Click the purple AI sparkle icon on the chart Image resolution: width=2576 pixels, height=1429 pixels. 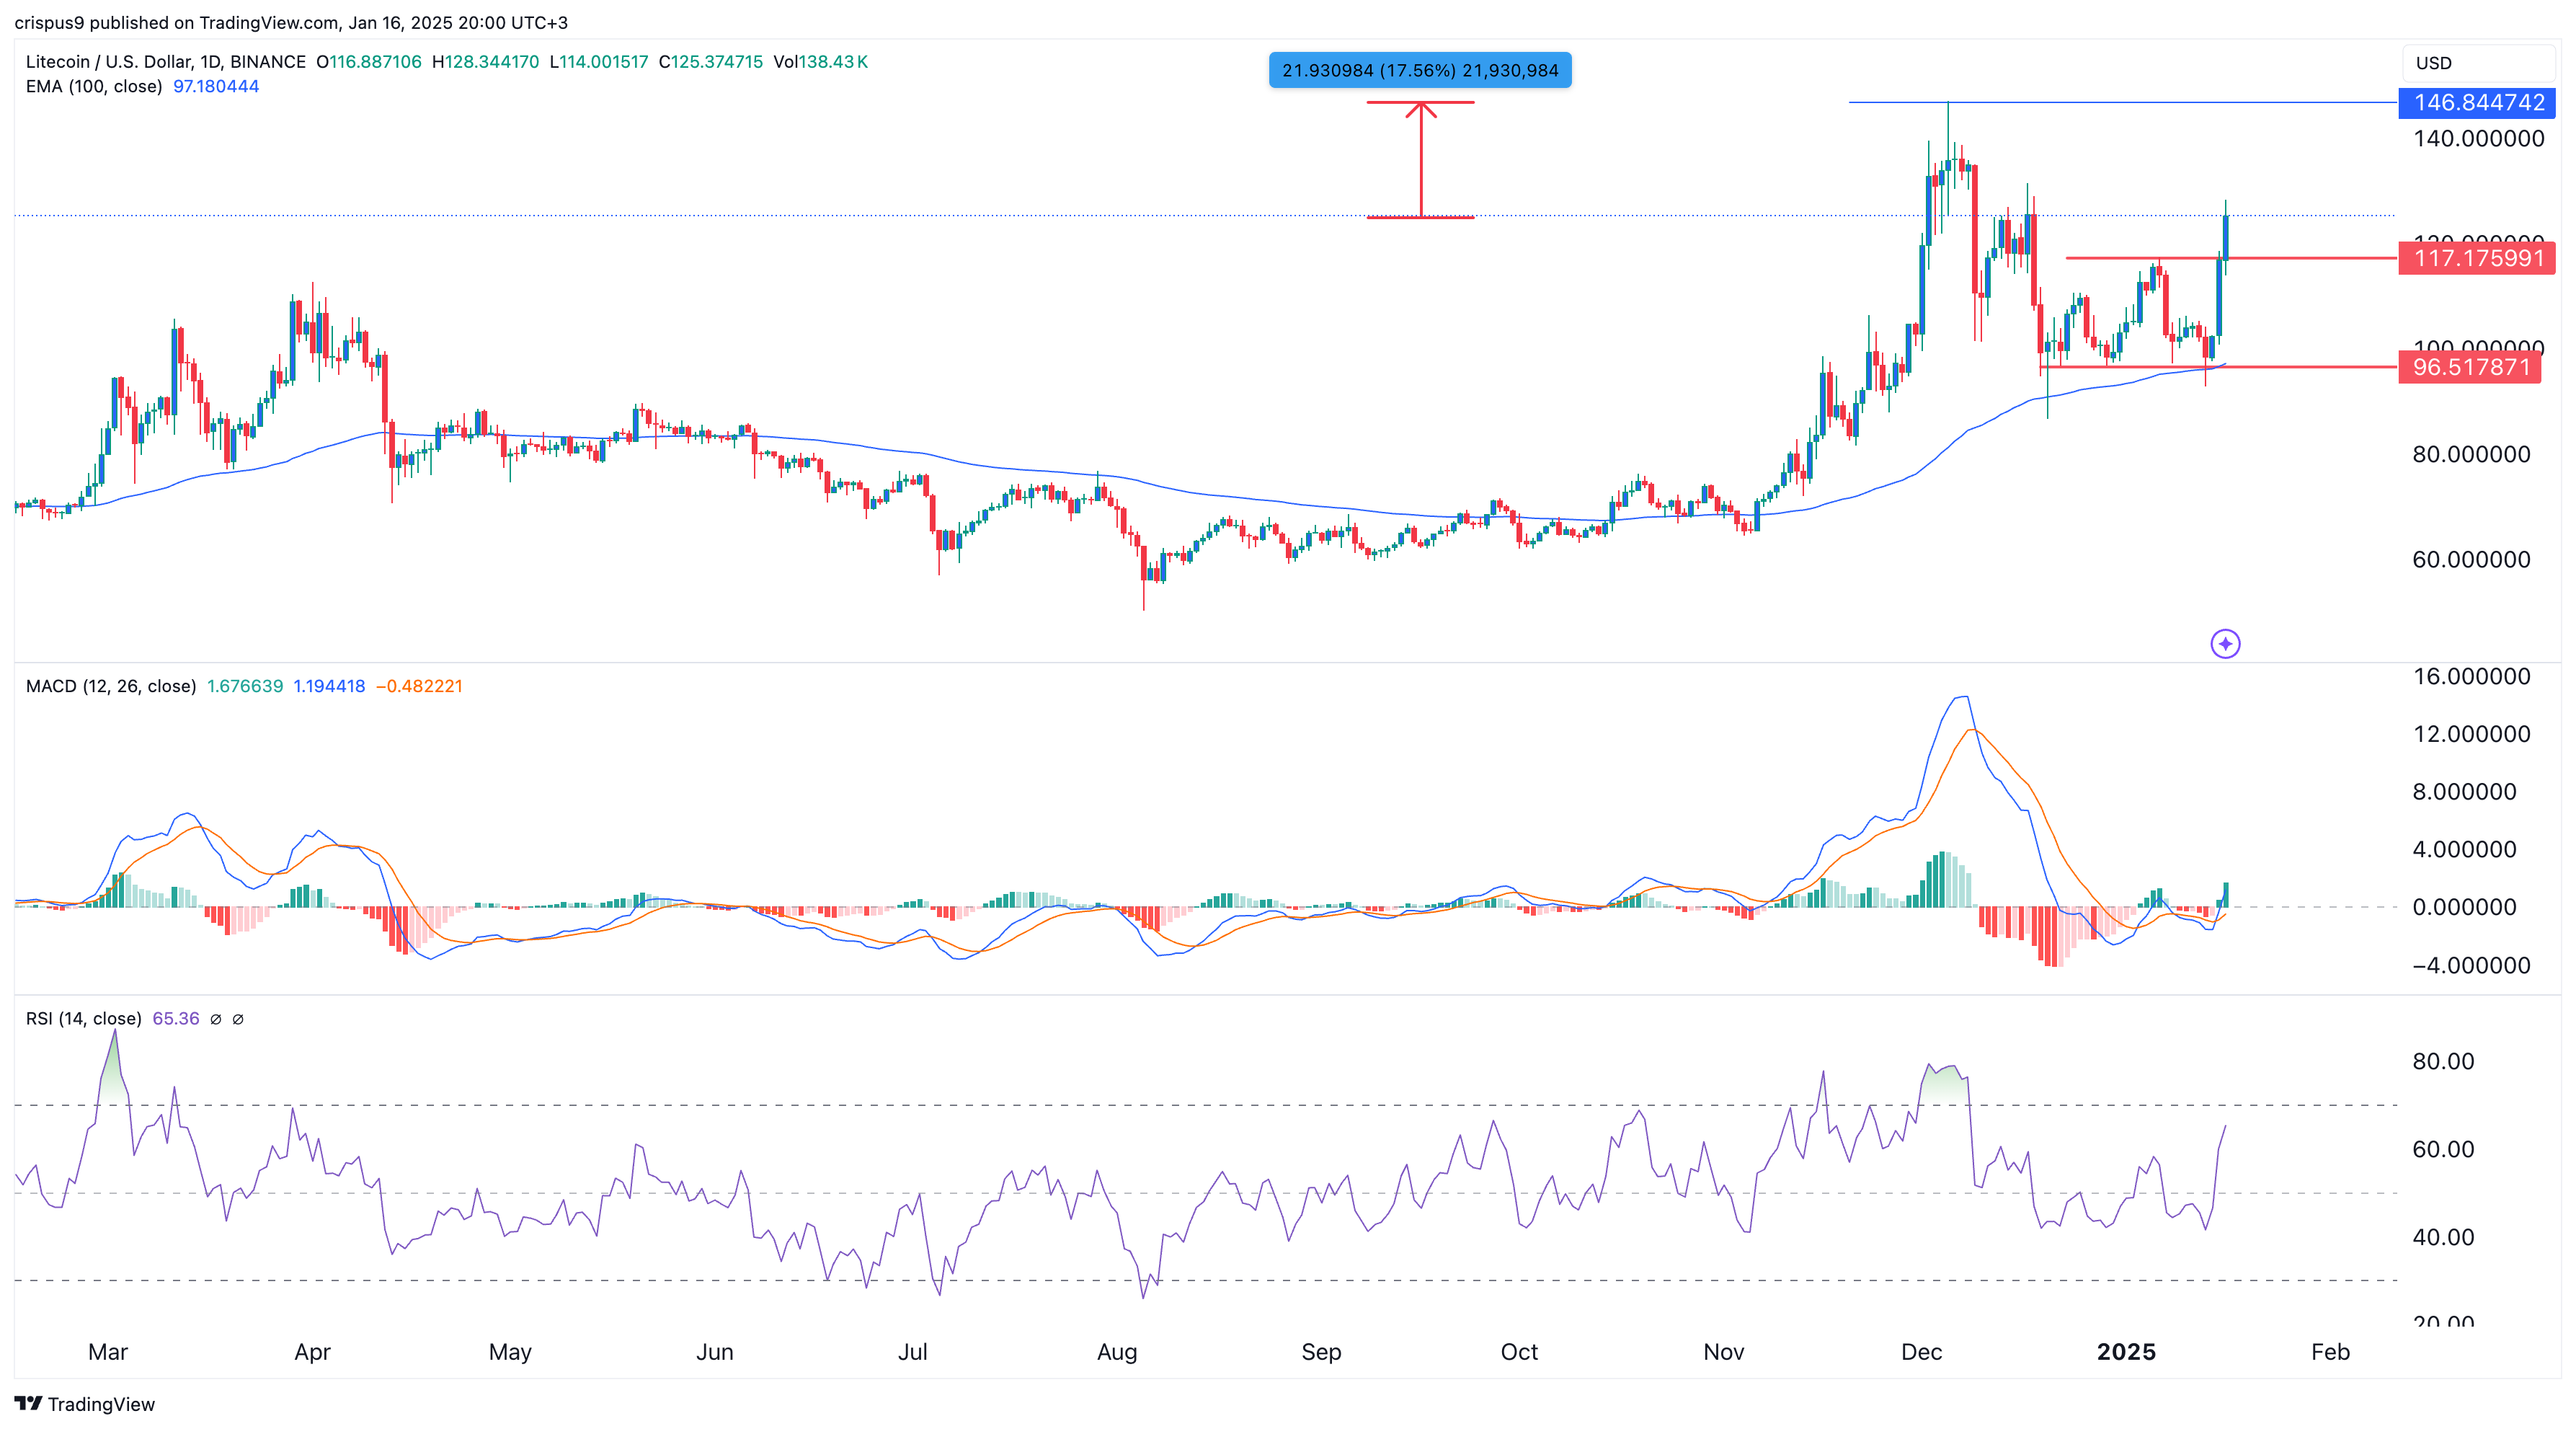click(x=2226, y=643)
